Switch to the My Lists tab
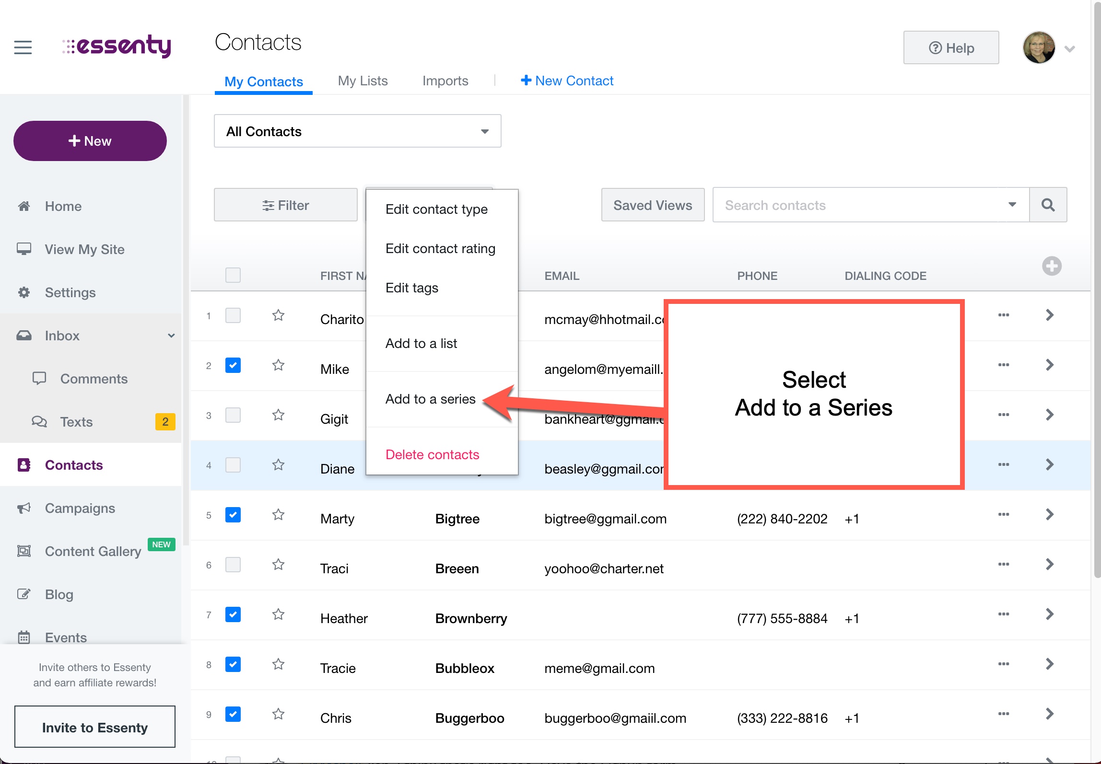 pyautogui.click(x=363, y=81)
